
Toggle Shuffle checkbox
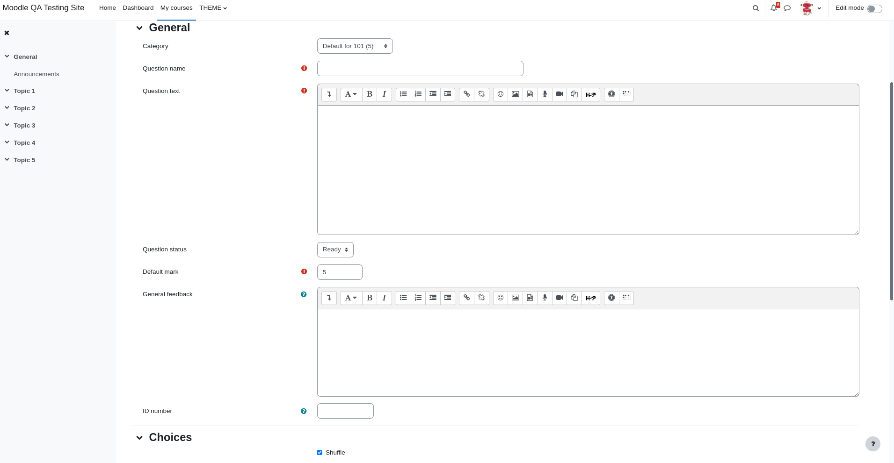(320, 452)
